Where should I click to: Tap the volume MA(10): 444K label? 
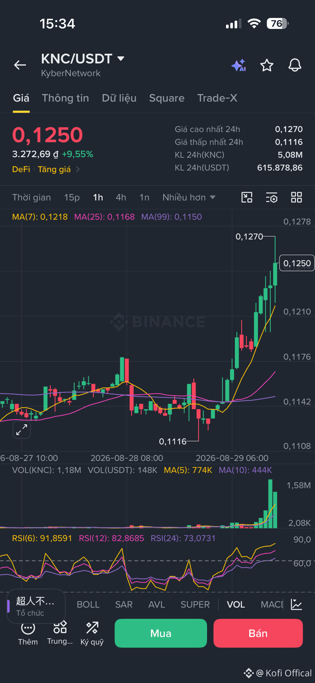click(245, 470)
